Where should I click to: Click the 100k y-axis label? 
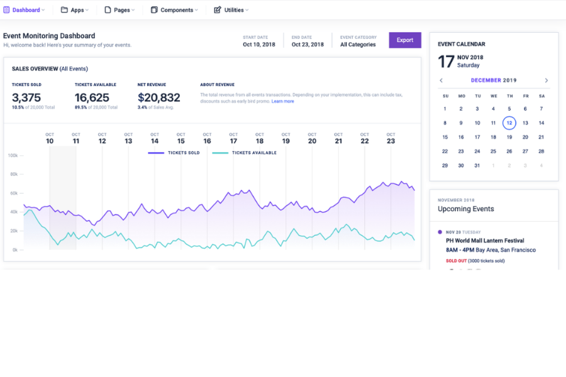coord(13,155)
